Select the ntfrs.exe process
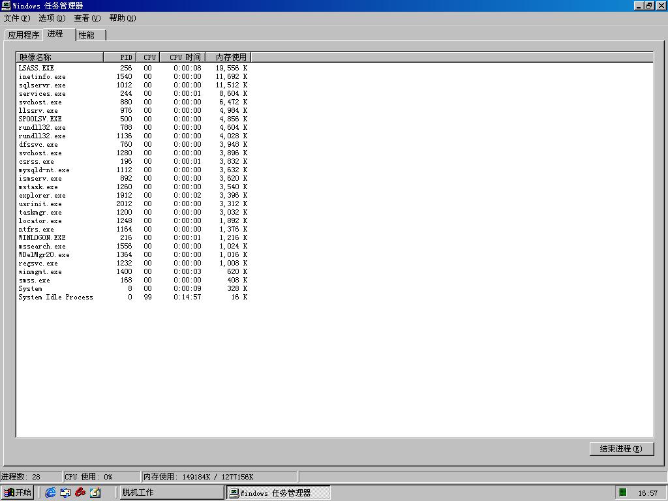The height and width of the screenshot is (501, 668). (133, 229)
